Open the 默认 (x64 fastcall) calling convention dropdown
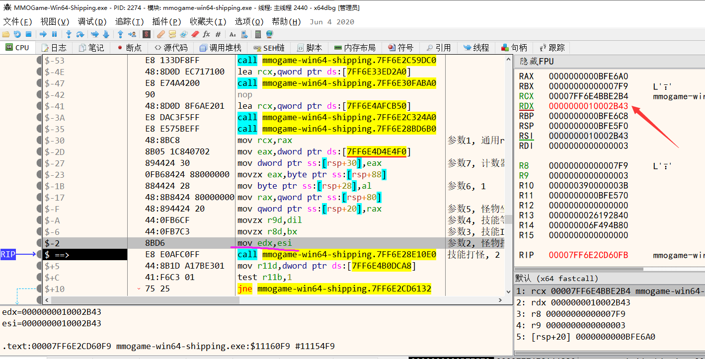This screenshot has height=359, width=705. click(609, 279)
